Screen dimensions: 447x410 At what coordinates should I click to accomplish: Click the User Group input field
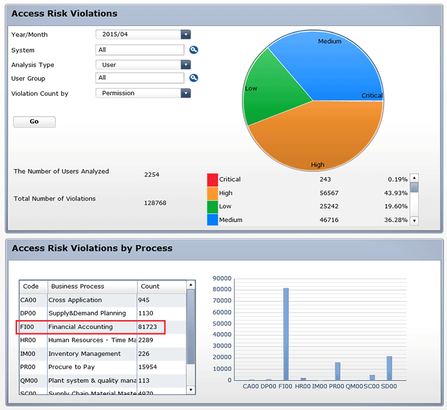pos(140,78)
